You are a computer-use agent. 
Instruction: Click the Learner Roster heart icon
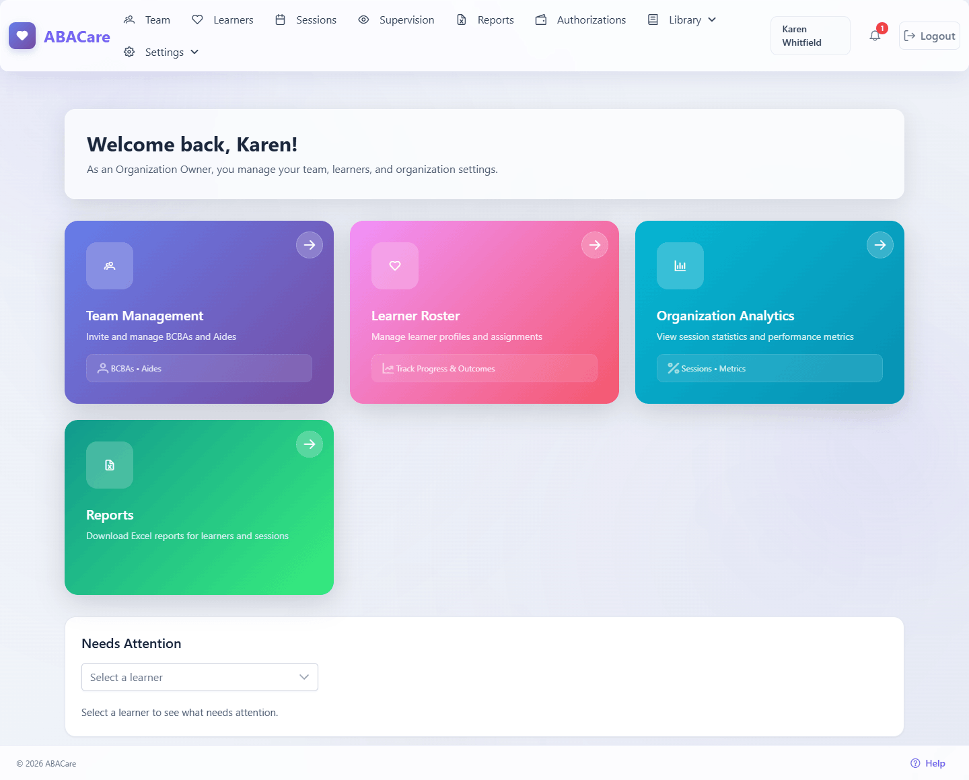pos(395,266)
